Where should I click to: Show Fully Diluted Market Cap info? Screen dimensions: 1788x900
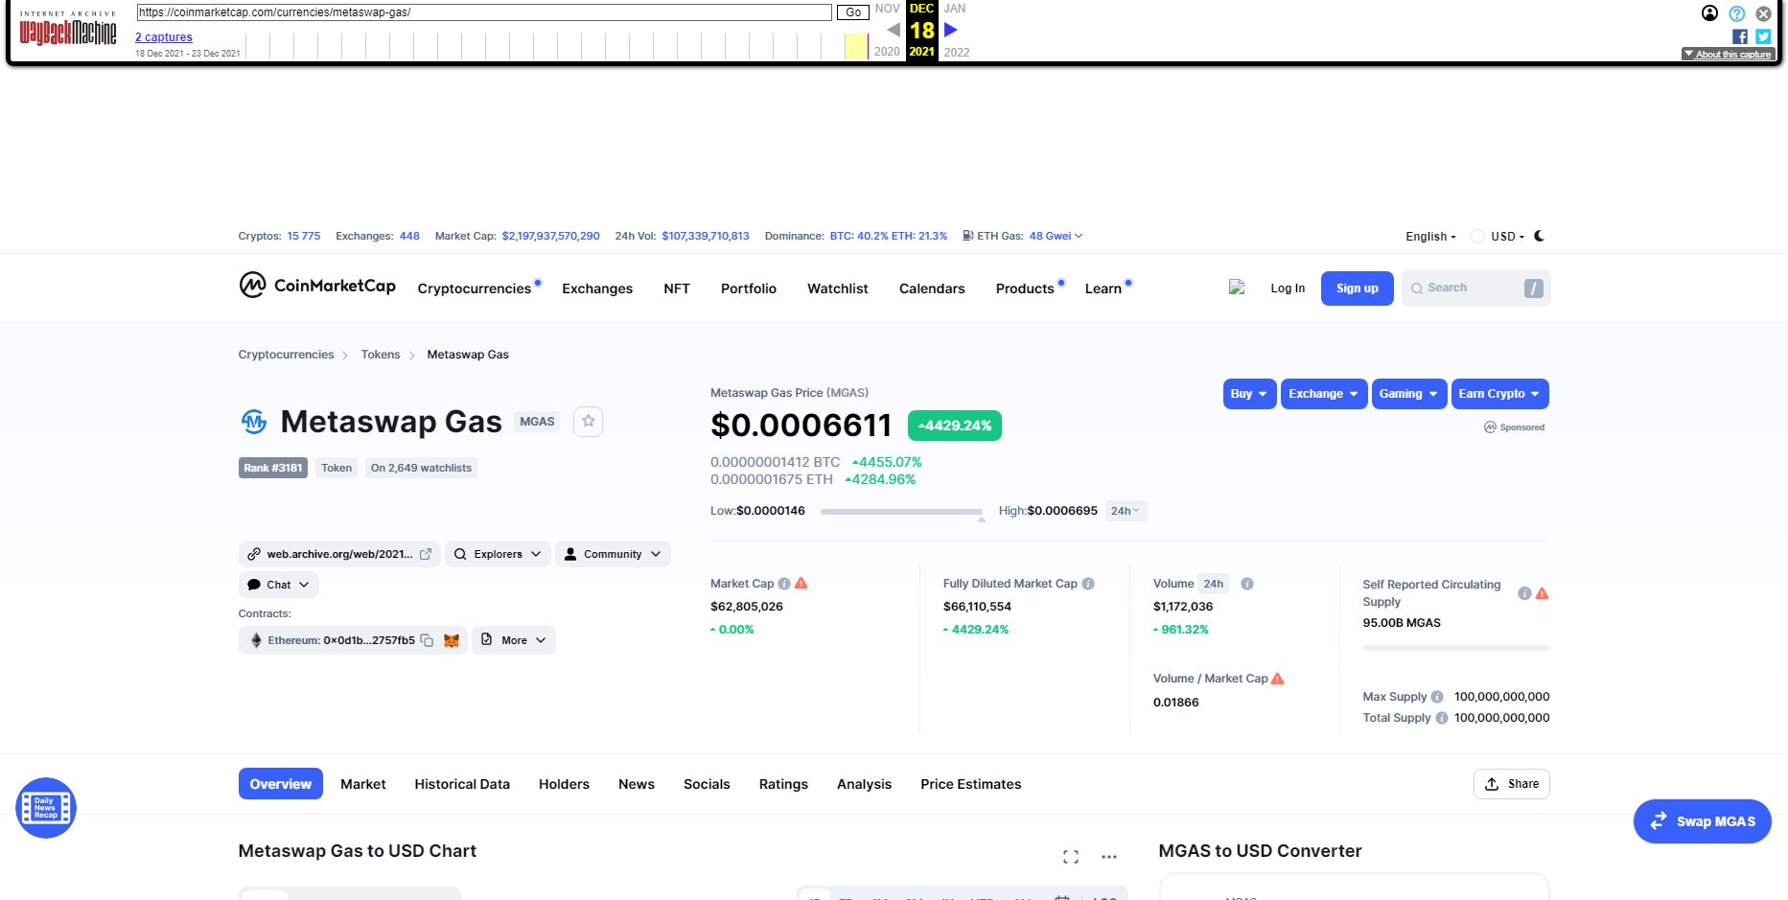(1088, 584)
